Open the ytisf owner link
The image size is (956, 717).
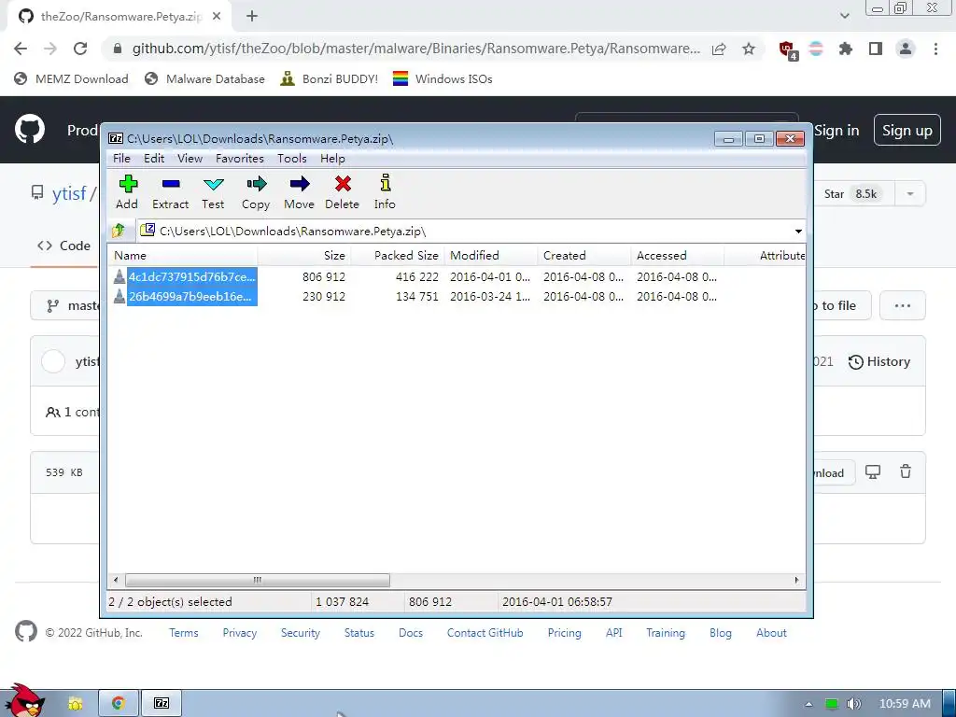[69, 194]
